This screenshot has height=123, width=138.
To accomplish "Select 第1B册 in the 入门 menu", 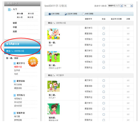I will pyautogui.click(x=31, y=14).
